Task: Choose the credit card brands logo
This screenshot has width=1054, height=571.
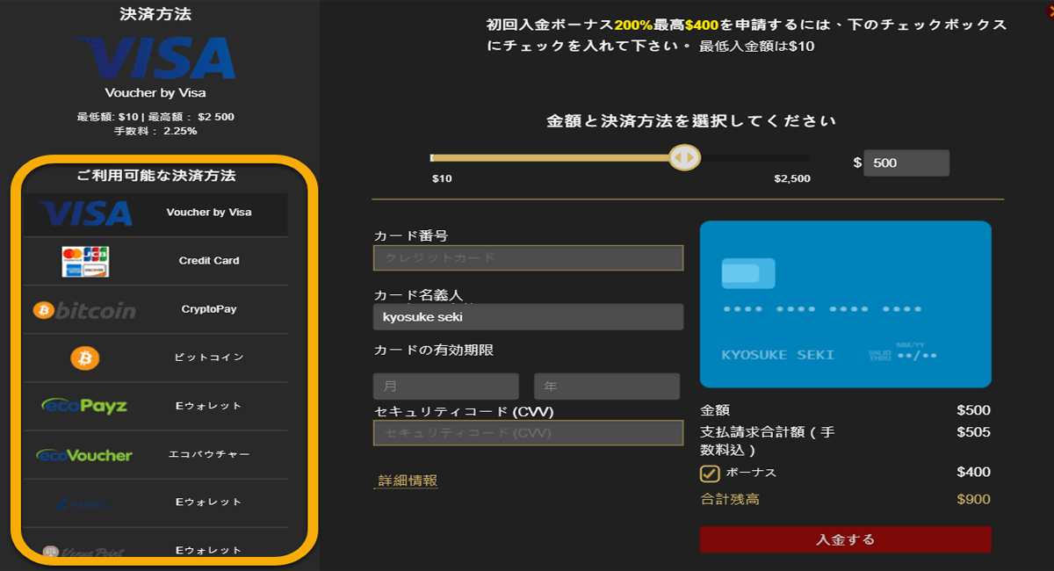Action: [85, 261]
